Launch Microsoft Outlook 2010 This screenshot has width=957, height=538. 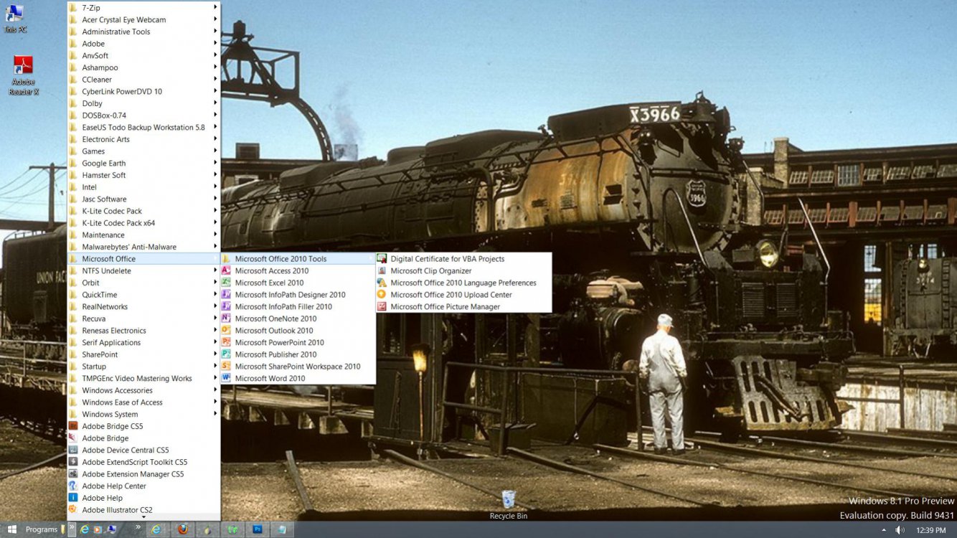coord(298,331)
